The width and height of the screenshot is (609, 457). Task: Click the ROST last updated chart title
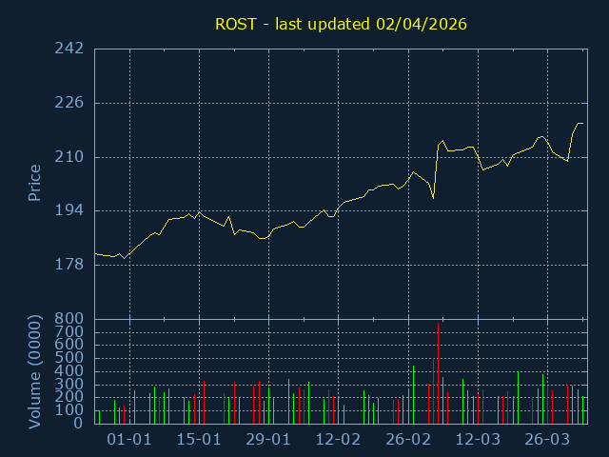click(341, 23)
